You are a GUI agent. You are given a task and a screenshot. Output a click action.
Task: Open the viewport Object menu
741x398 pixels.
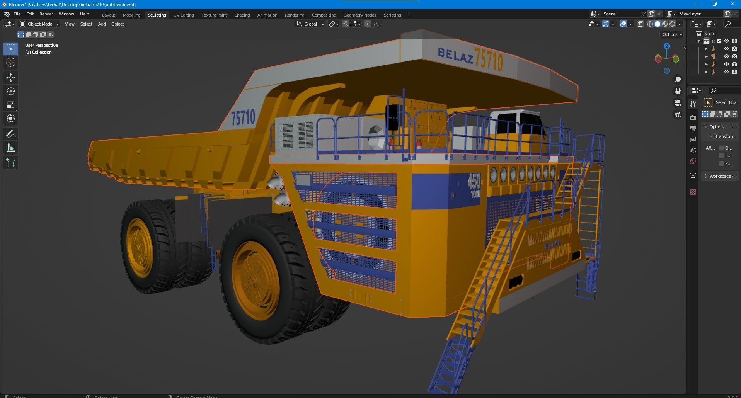[x=118, y=24]
